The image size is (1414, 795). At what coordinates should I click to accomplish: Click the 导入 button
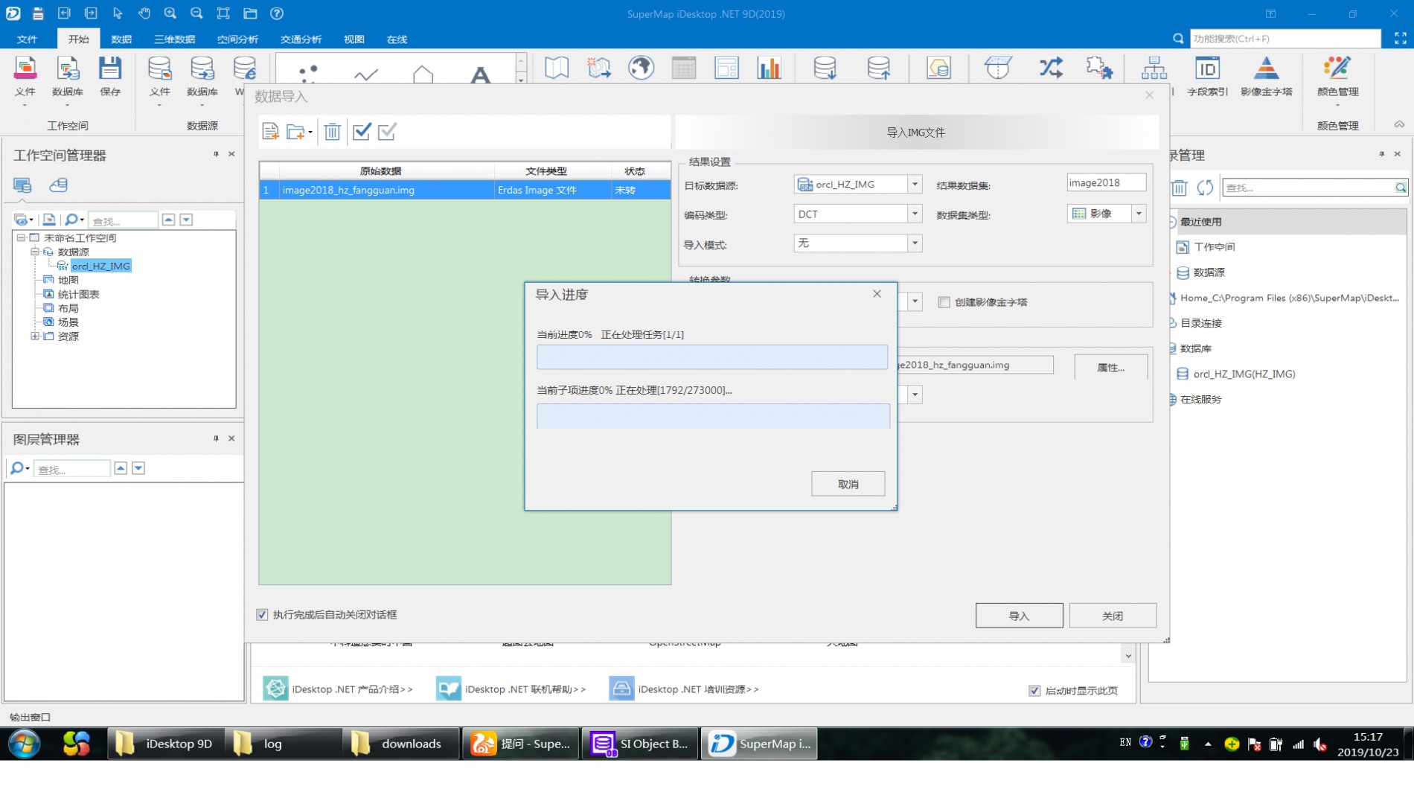tap(1019, 616)
